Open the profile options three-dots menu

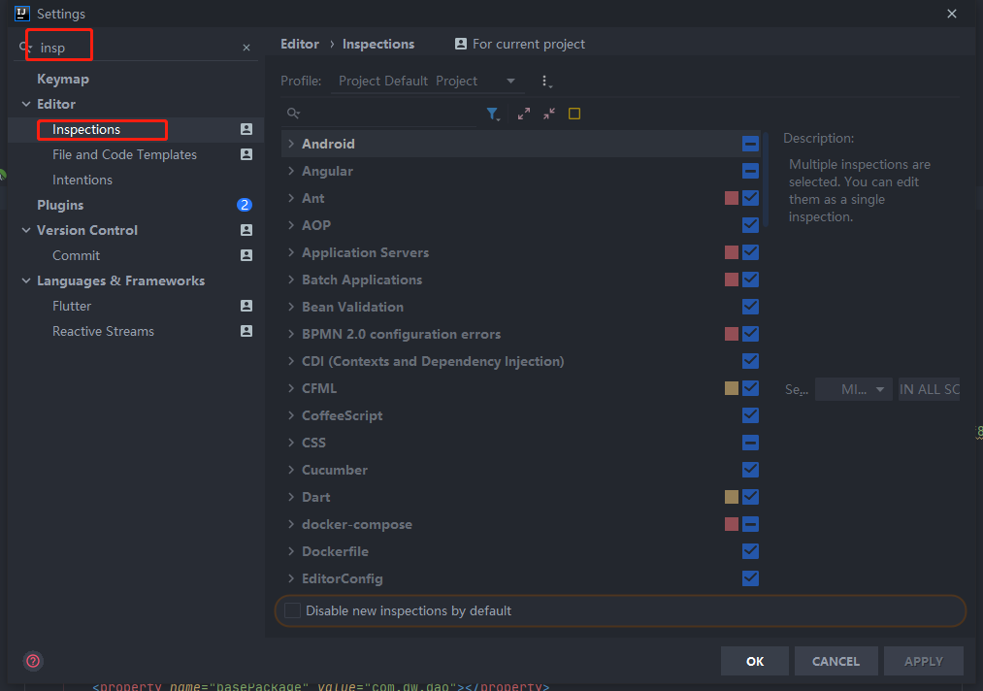(545, 81)
